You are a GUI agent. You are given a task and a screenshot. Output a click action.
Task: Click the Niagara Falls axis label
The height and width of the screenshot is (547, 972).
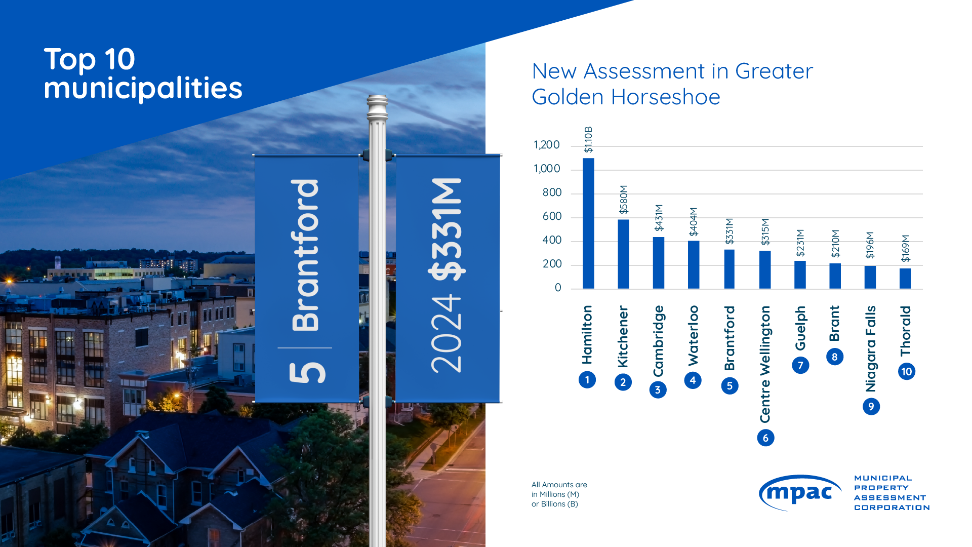870,348
